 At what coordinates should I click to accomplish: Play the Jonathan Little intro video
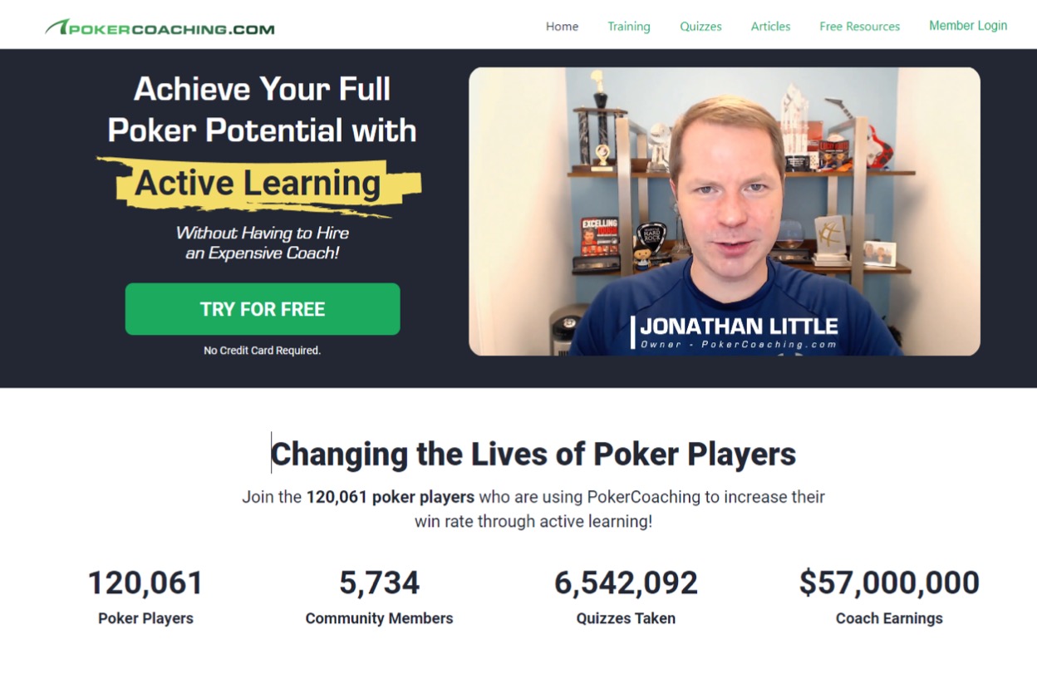pyautogui.click(x=724, y=211)
